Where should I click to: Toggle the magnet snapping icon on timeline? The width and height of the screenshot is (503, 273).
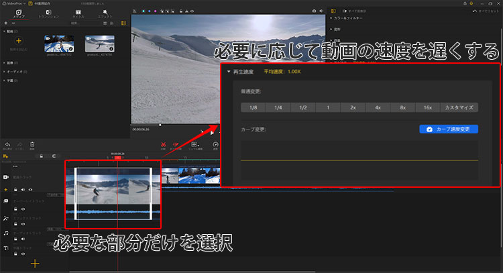tap(54, 156)
